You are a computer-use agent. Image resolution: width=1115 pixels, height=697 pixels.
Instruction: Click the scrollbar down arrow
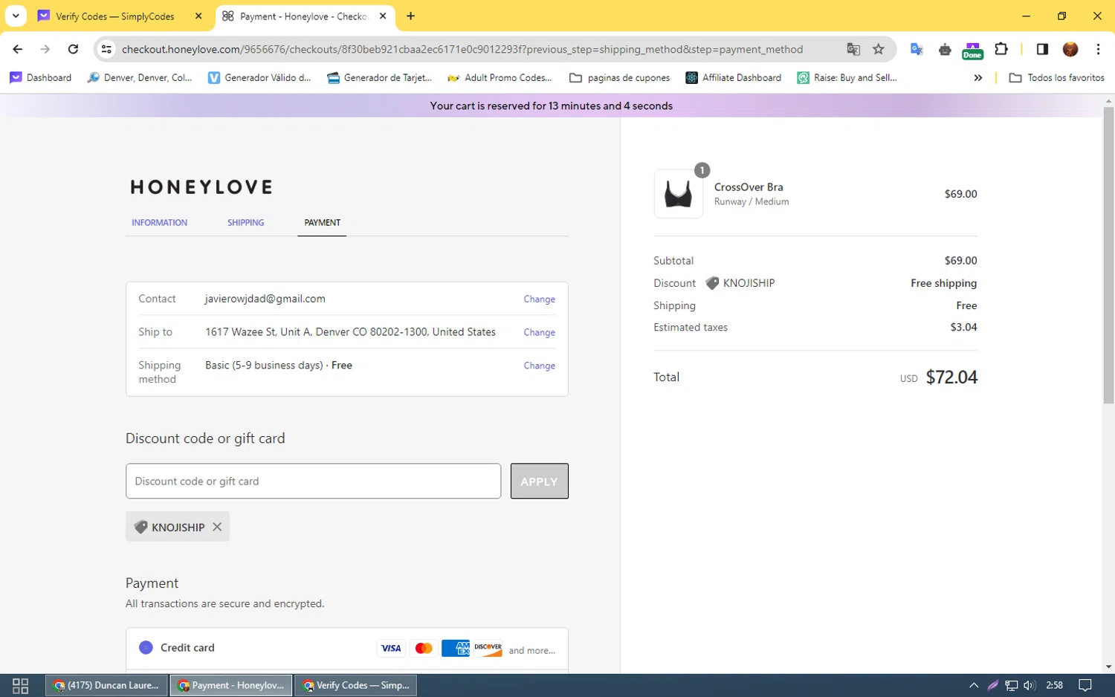(1108, 667)
